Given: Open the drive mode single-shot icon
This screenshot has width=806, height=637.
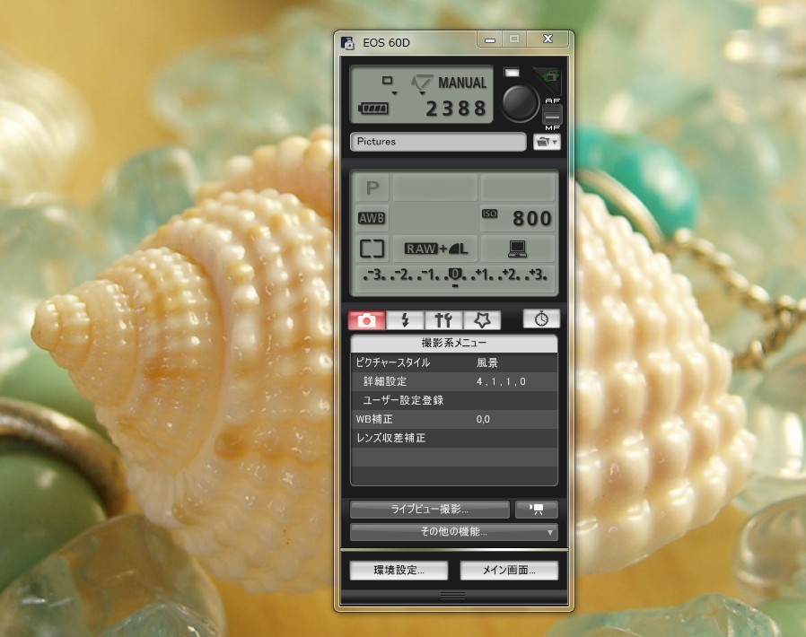Looking at the screenshot, I should click(x=388, y=83).
